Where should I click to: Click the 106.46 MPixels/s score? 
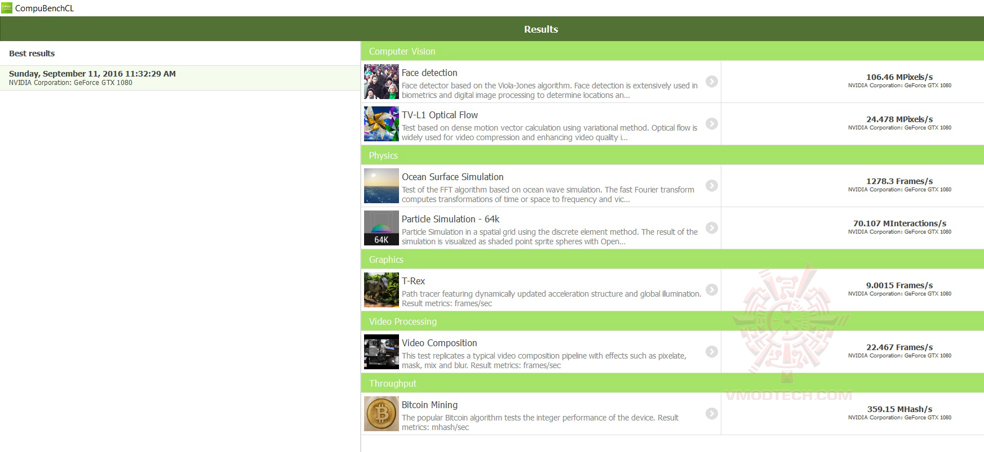click(899, 77)
